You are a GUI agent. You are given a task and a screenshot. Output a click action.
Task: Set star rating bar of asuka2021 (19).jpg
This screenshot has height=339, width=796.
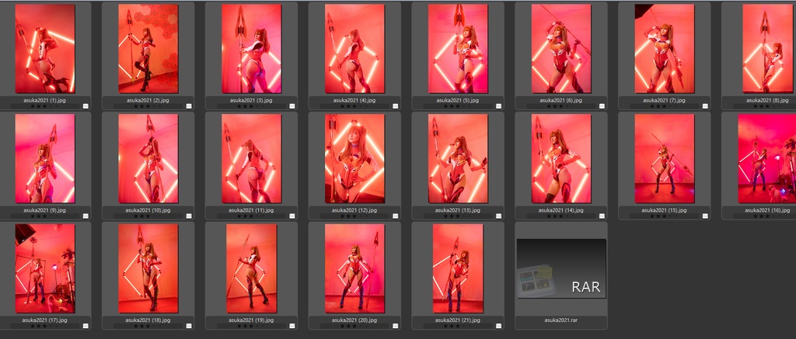[x=251, y=327]
